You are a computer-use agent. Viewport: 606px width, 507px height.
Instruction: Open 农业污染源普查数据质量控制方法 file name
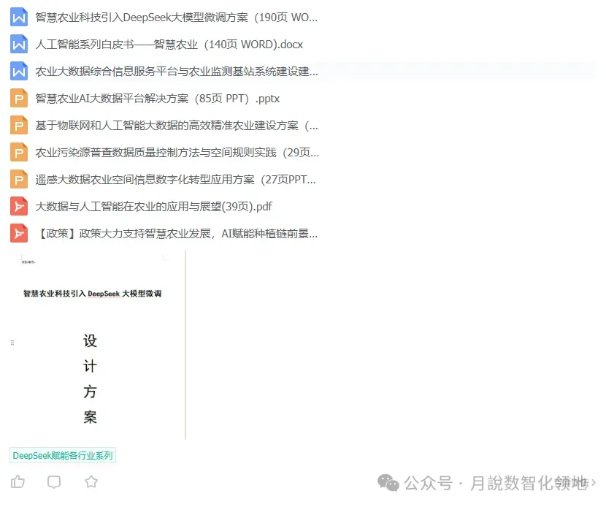(x=177, y=153)
